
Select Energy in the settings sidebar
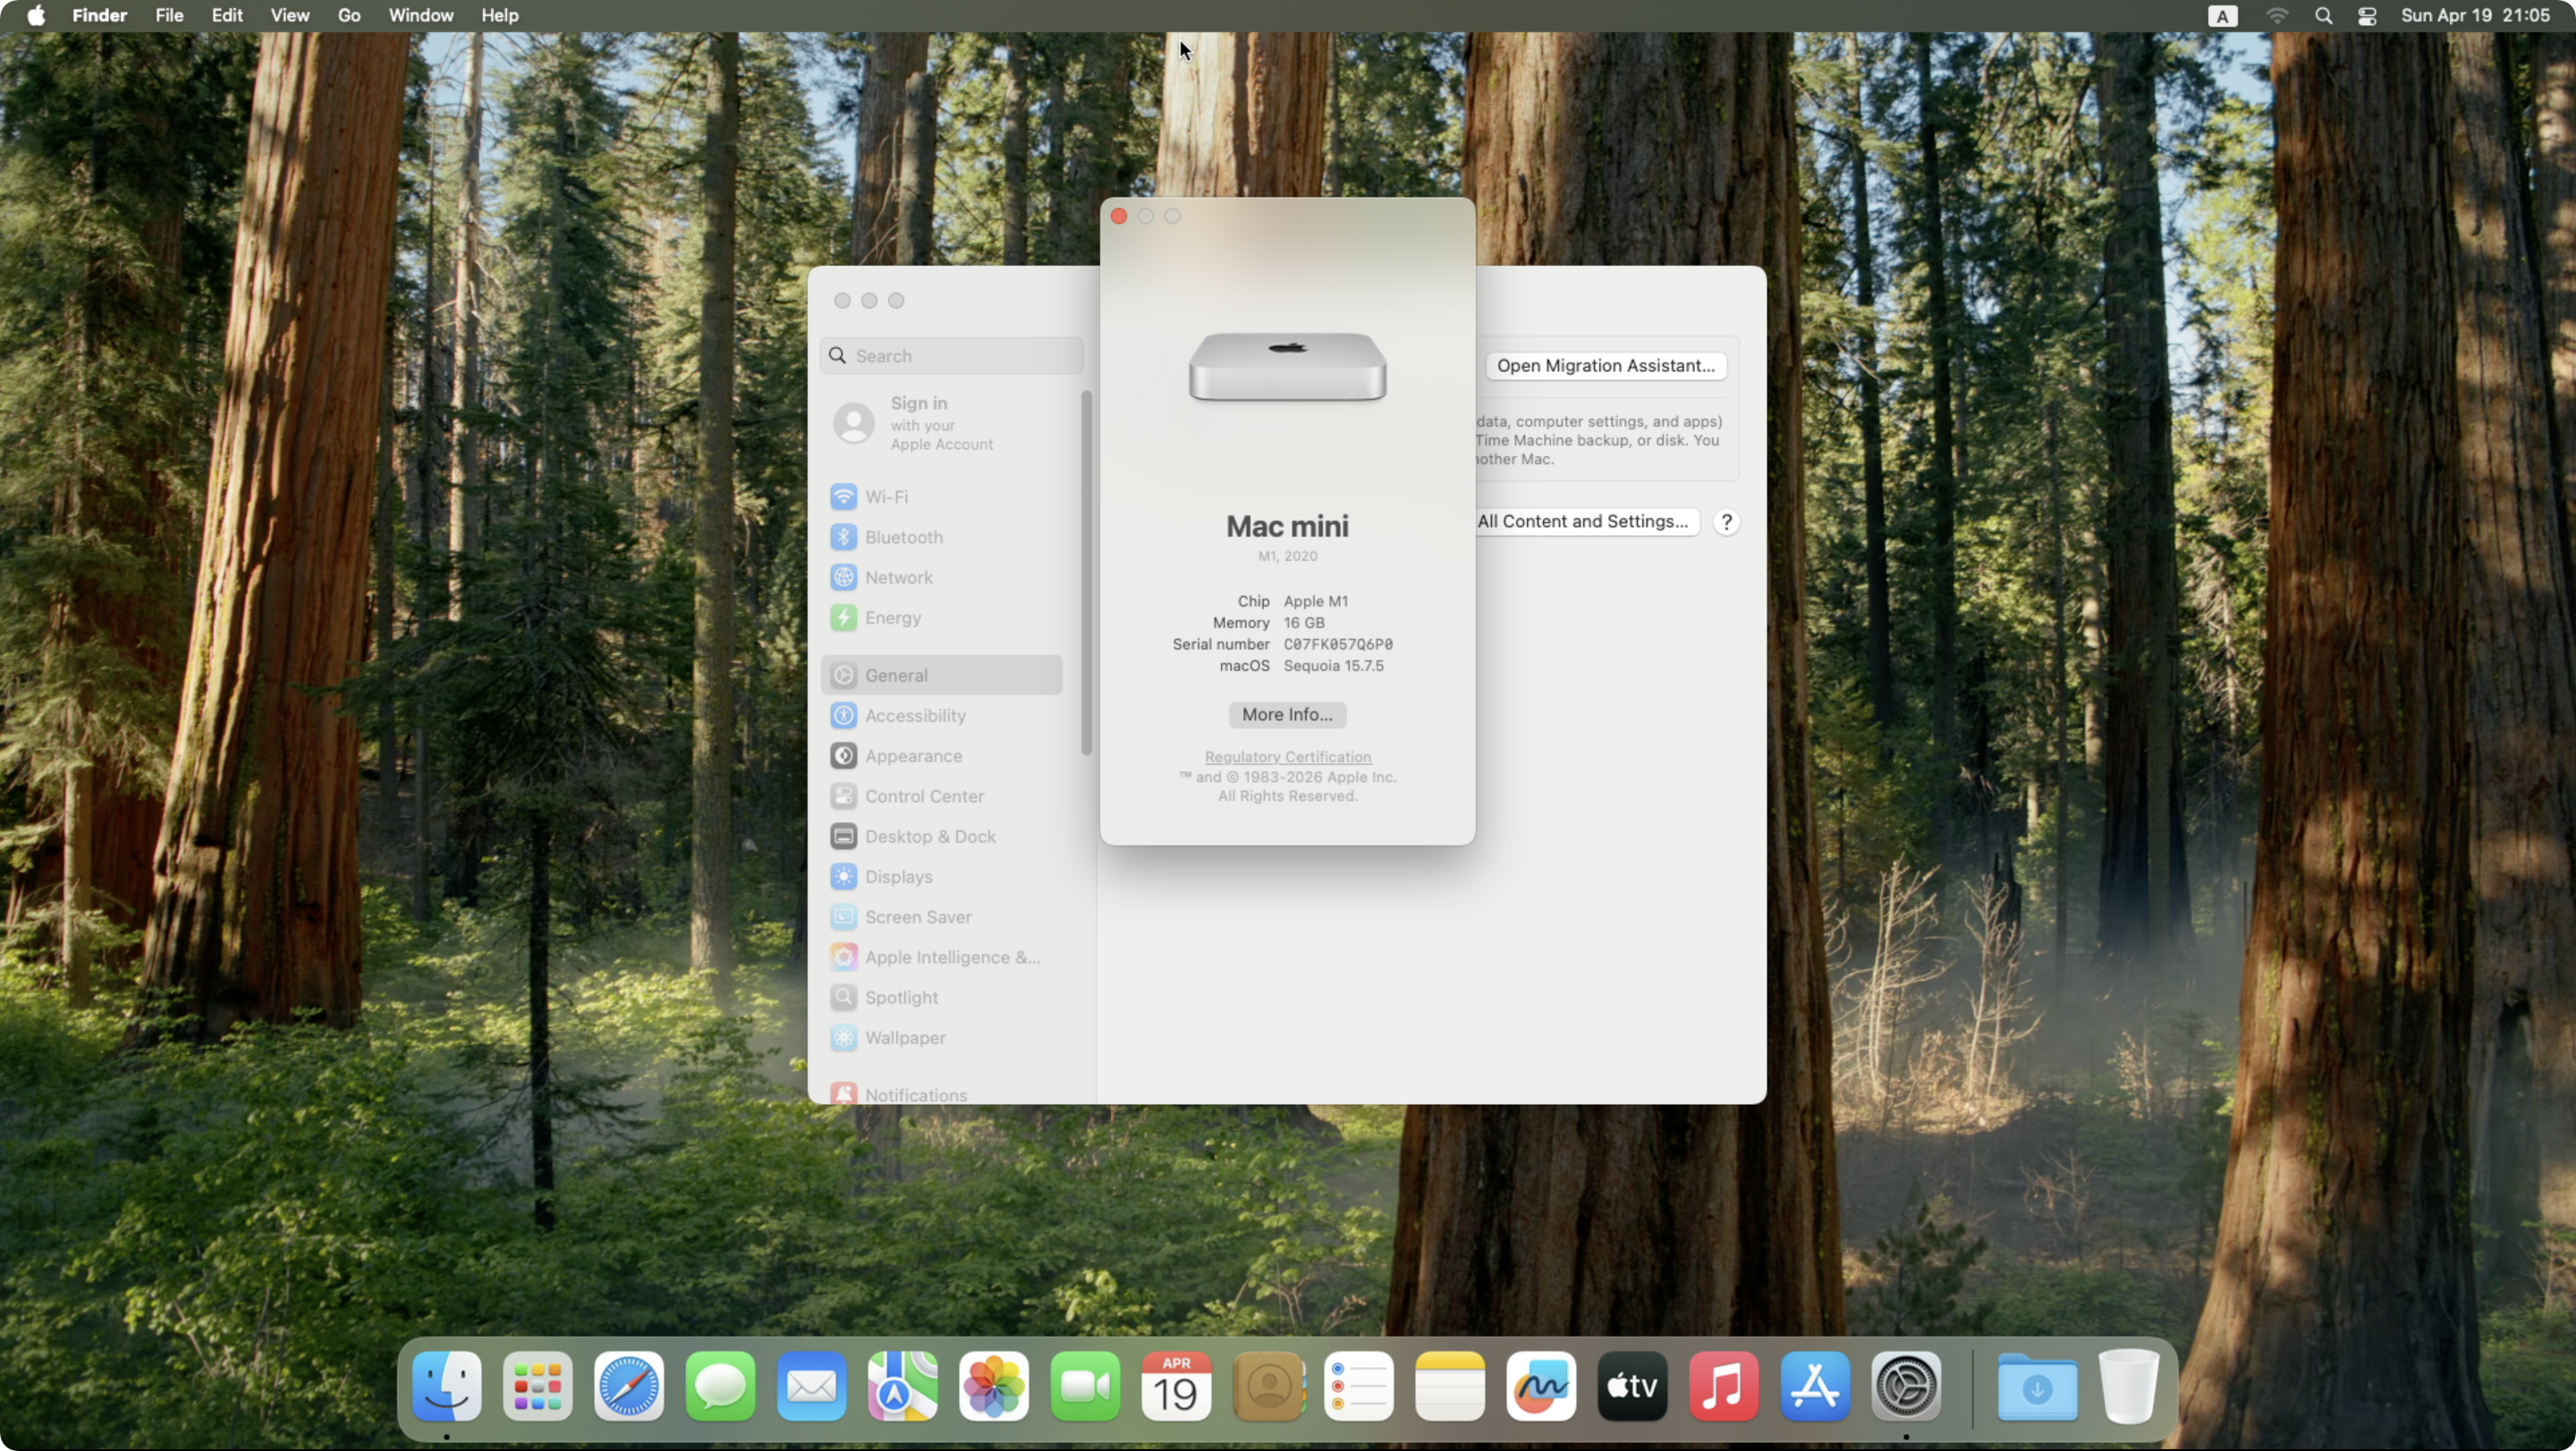coord(942,618)
